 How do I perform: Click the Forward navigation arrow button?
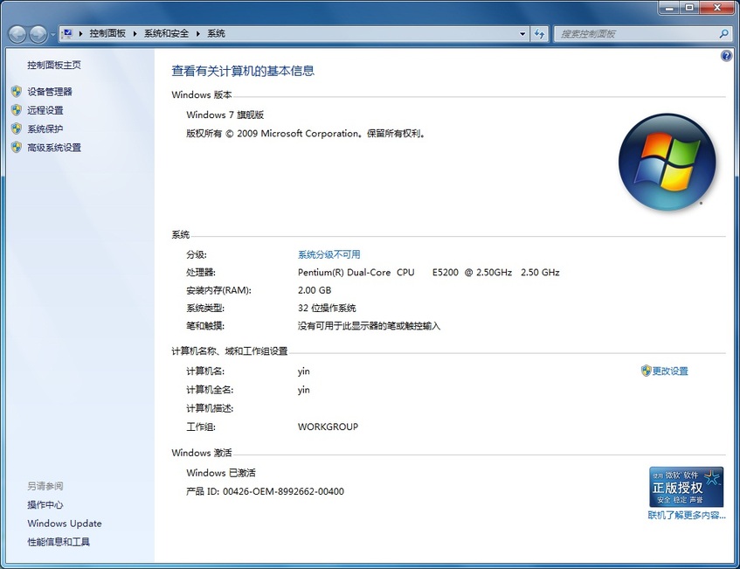click(x=38, y=34)
